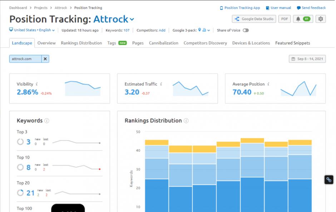Click the Google Data Studio button

click(254, 19)
